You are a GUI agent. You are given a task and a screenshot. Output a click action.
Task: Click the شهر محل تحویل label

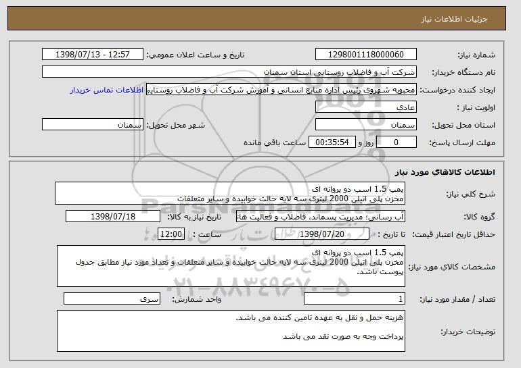(176, 125)
